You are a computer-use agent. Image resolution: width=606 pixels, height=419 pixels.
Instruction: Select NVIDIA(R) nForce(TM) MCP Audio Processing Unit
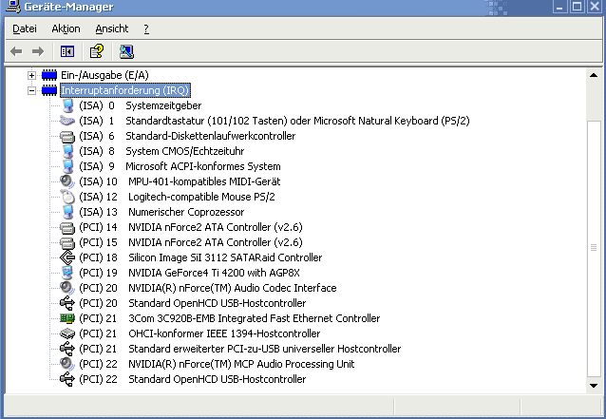click(x=241, y=364)
